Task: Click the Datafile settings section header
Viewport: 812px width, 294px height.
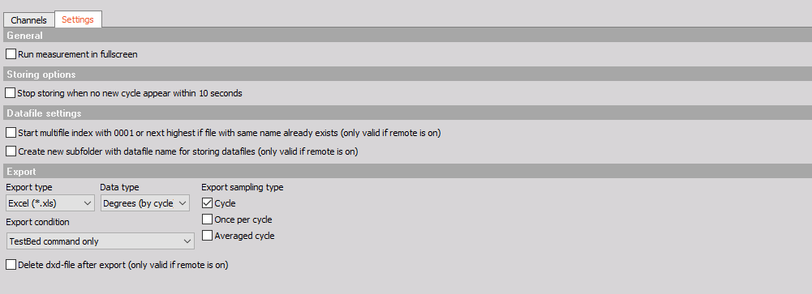Action: click(x=406, y=113)
